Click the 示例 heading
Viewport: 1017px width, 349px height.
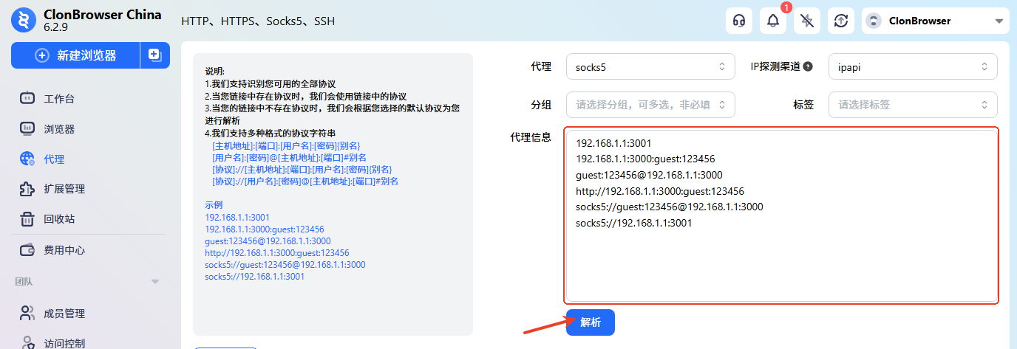(214, 204)
